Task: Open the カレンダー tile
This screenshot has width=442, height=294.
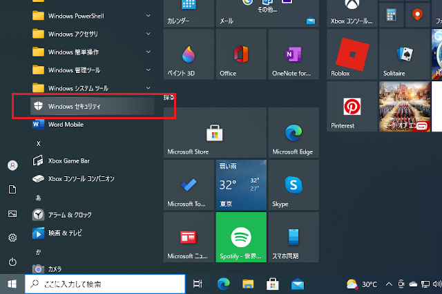Action: pos(189,14)
